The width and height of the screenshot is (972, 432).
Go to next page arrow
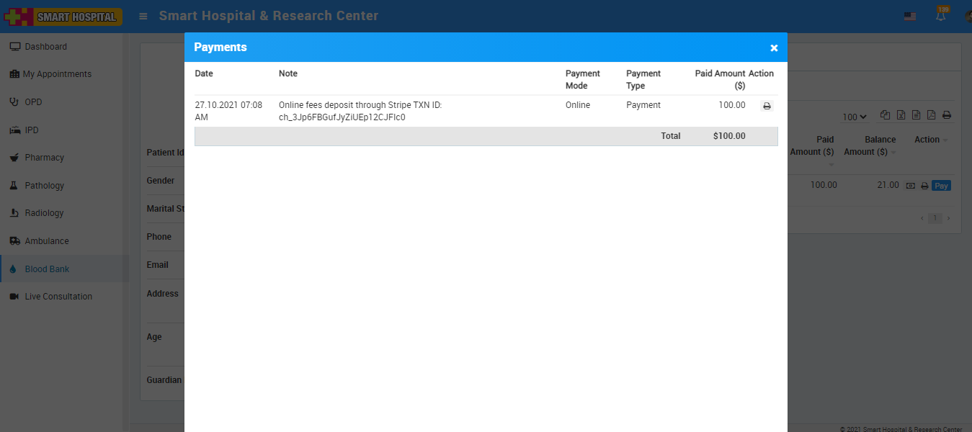coord(948,218)
